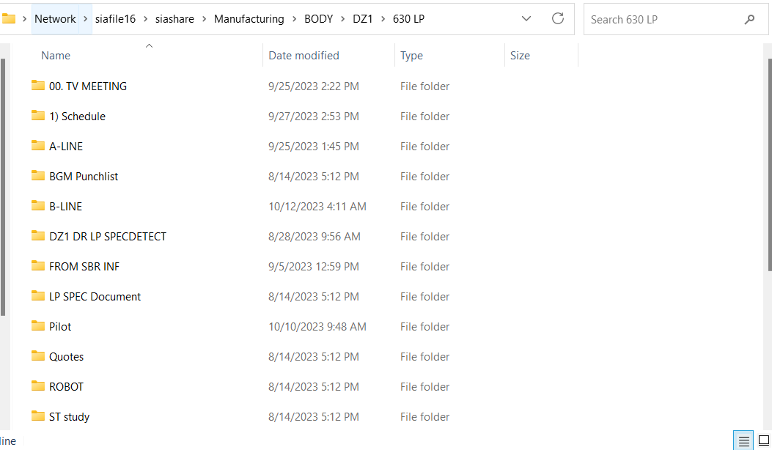Go to DZ1 folder in breadcrumb

363,19
